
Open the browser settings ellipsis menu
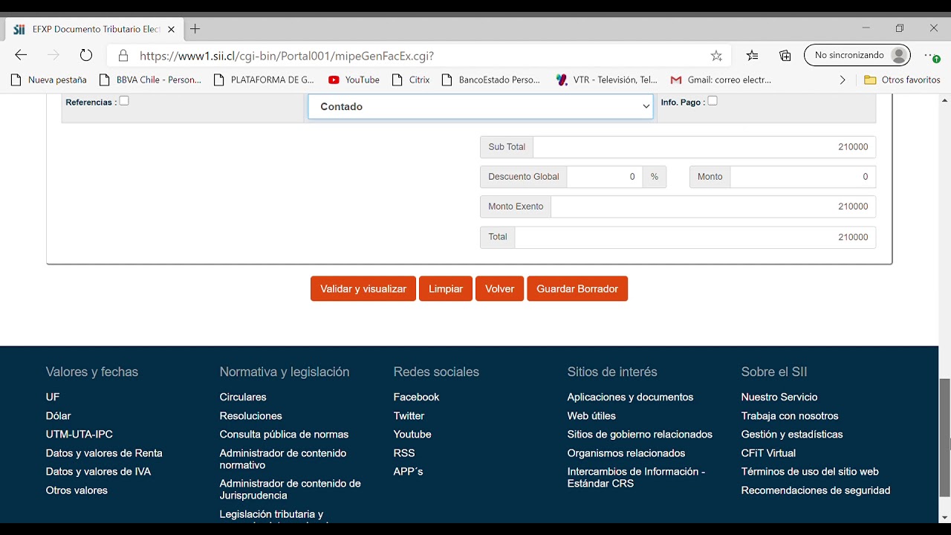pos(932,56)
